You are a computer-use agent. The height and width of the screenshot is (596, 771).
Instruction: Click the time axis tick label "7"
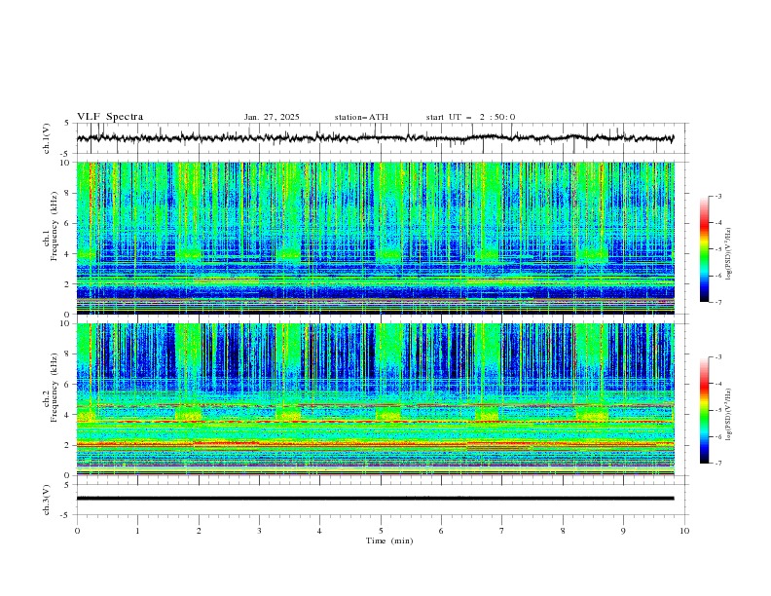click(502, 531)
